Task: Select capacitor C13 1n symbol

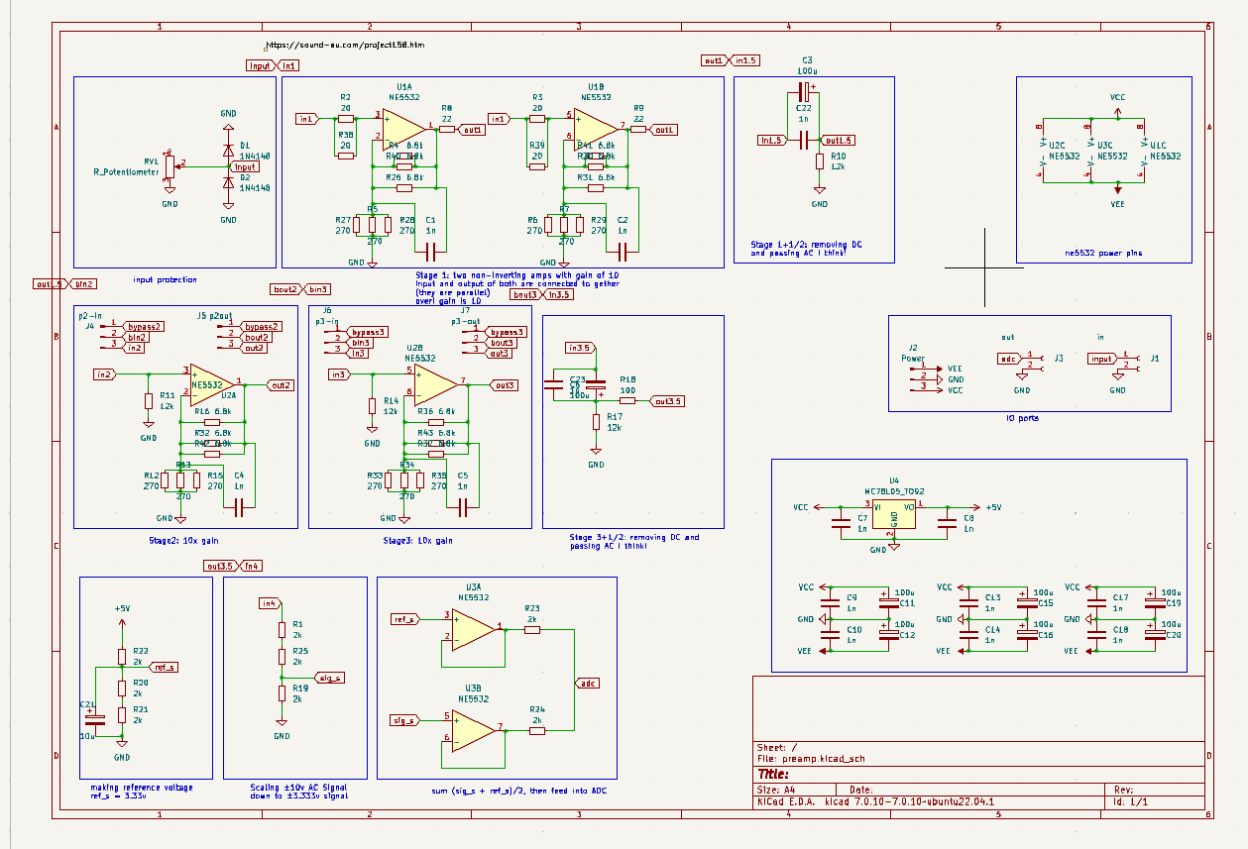Action: tap(968, 601)
